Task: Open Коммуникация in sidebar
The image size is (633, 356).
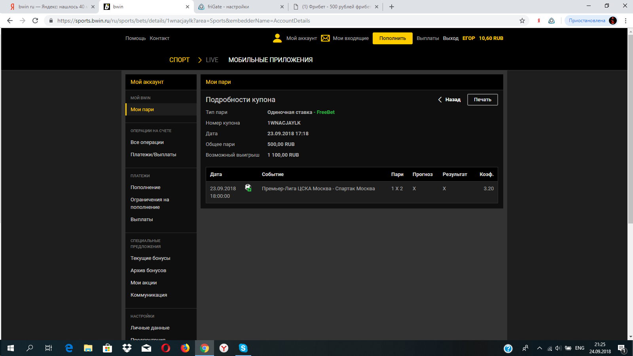Action: 149,295
